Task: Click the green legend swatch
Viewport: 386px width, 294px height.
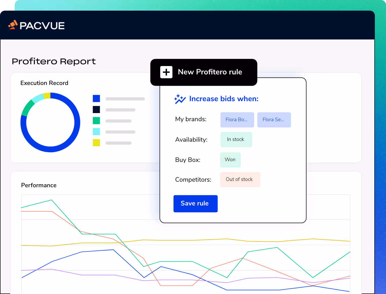Action: tap(96, 121)
